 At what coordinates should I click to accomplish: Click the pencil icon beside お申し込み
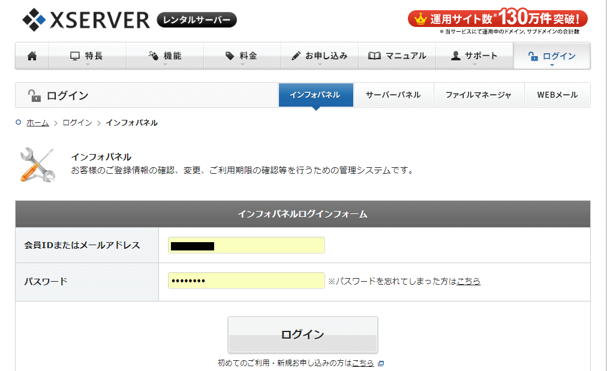pos(296,56)
